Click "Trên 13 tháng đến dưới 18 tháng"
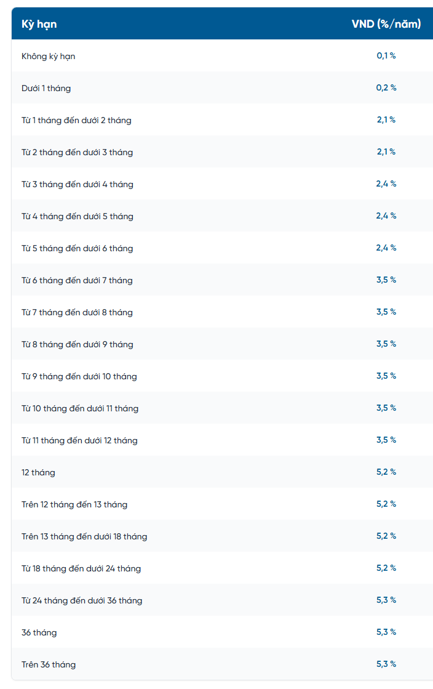 pyautogui.click(x=84, y=536)
